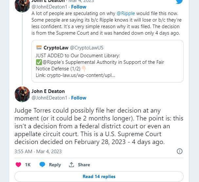Open the 3:55 AM Mar 4, 2023 timestamp
The width and height of the screenshot is (199, 182).
[x=38, y=152]
